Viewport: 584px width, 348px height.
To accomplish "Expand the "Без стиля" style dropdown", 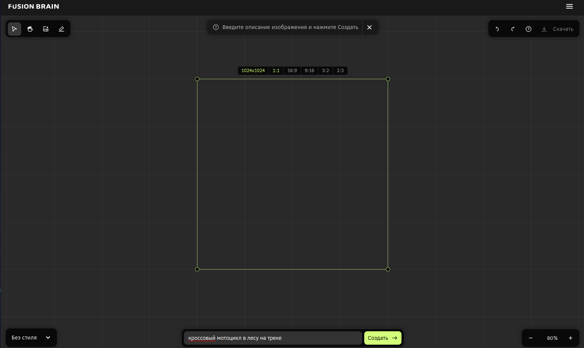I will coord(31,338).
